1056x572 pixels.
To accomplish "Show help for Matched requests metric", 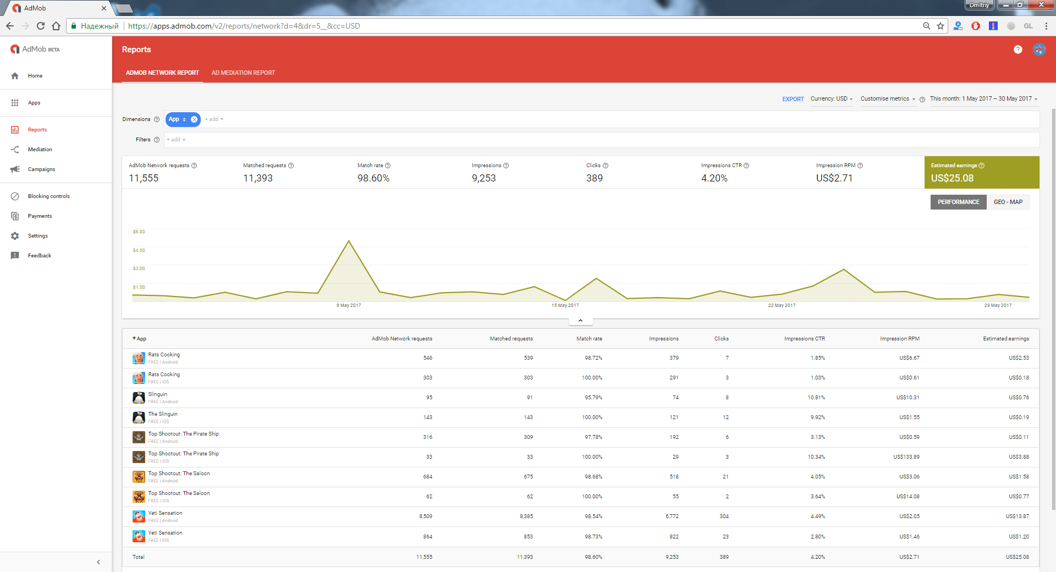I will pos(291,166).
